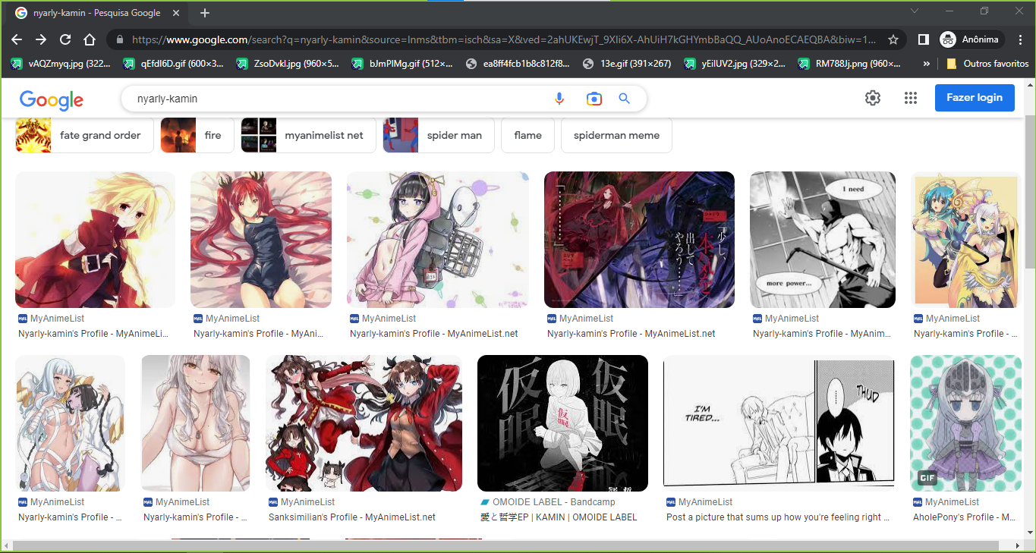Open the RM788Jj.png bookmark

click(849, 64)
